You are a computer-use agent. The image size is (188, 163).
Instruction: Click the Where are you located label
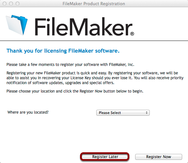coord(28,112)
